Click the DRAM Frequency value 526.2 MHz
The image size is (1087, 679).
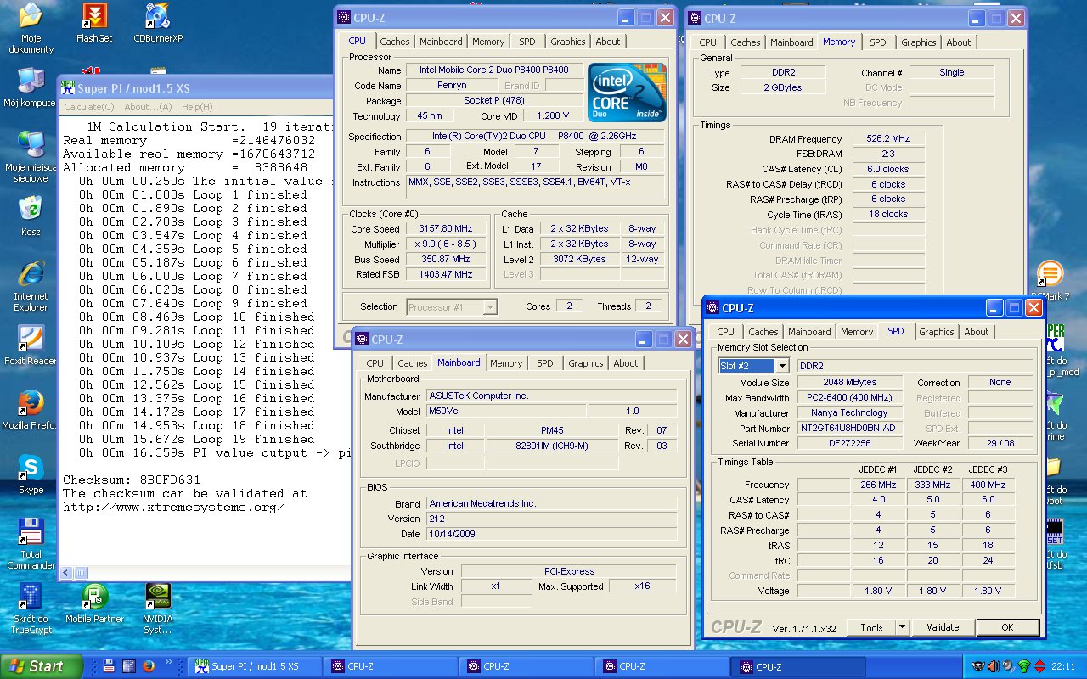tap(888, 139)
